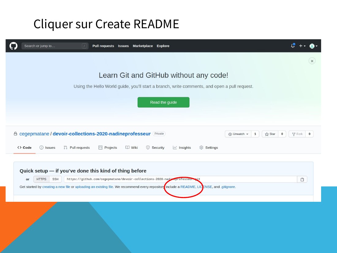Open the GitHub homepage via the Octocat logo

pyautogui.click(x=13, y=46)
